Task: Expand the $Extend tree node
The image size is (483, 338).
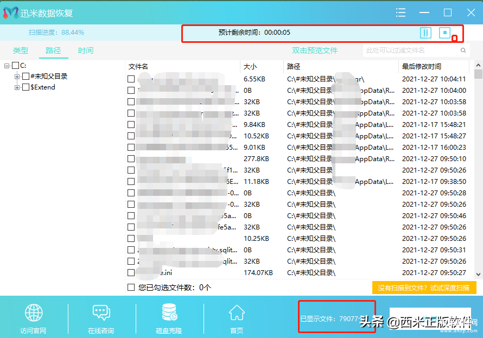Action: coord(17,87)
